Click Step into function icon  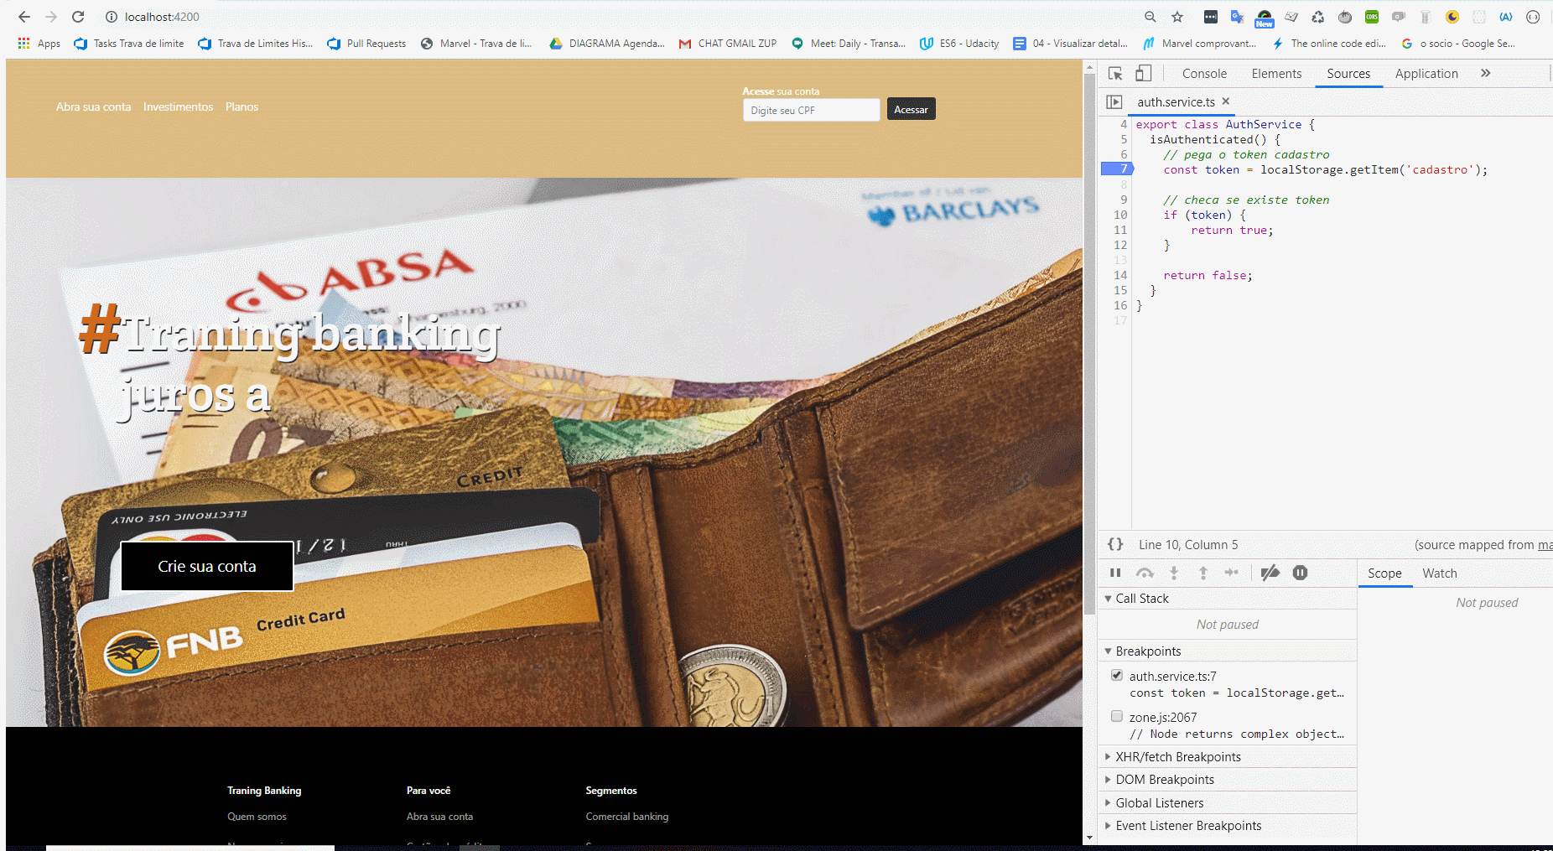coord(1174,573)
